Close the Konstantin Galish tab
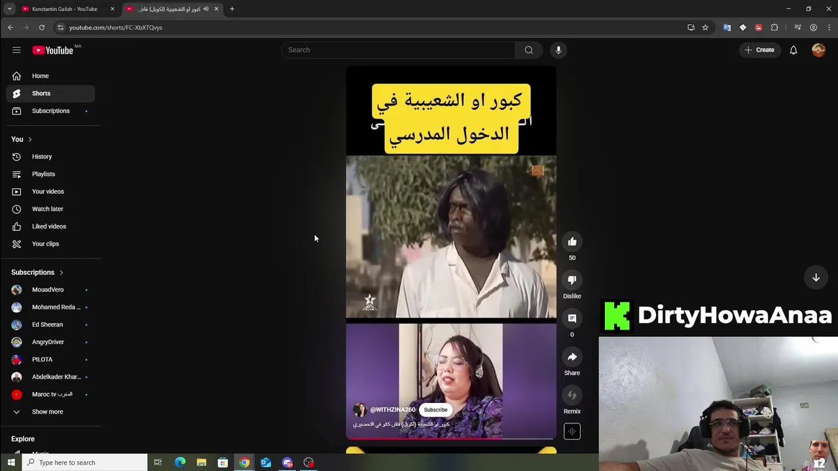 [x=113, y=9]
